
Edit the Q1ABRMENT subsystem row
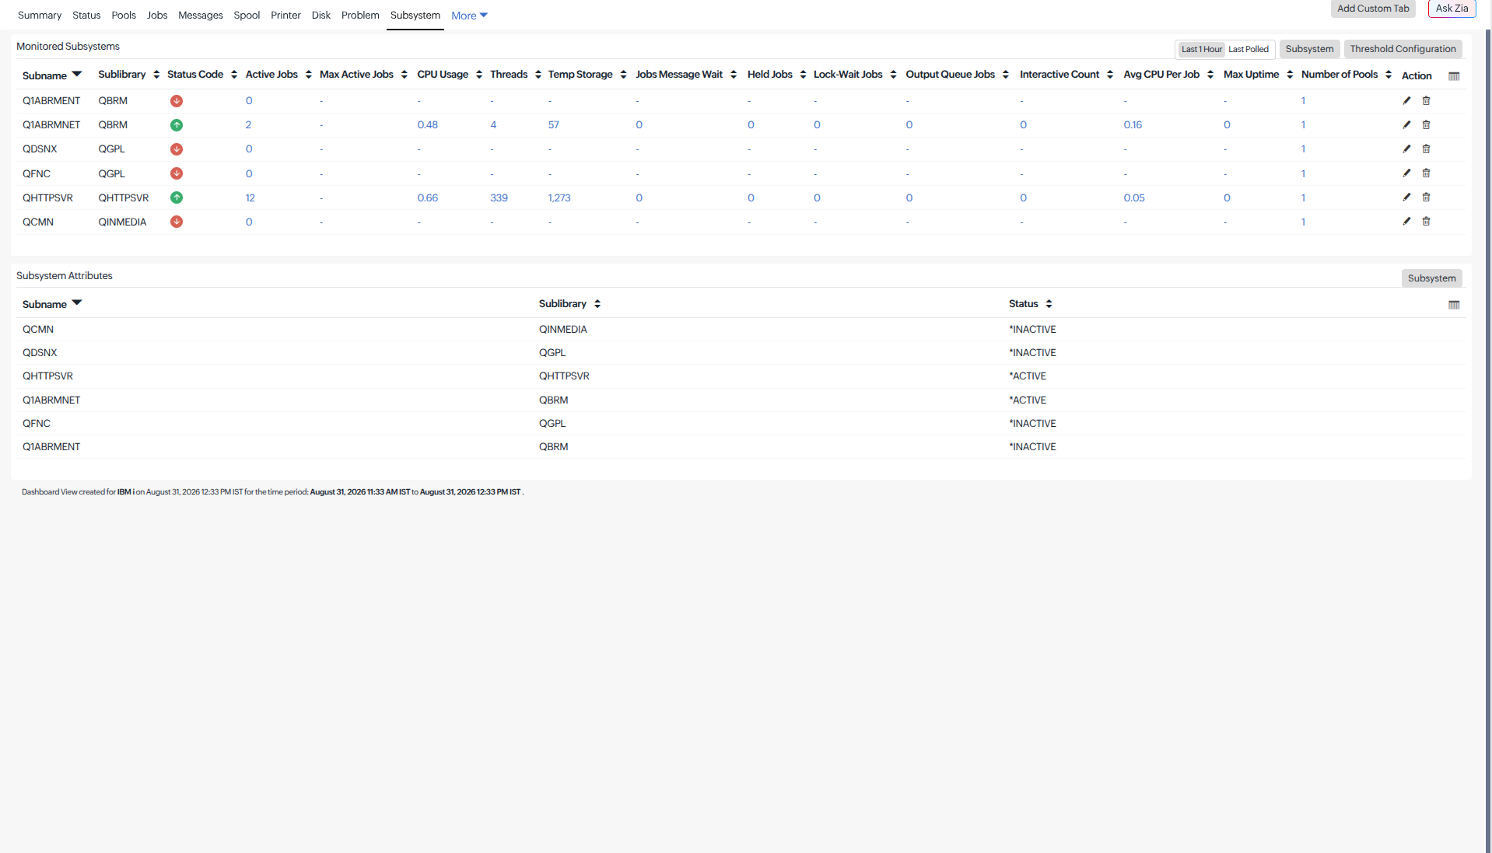pos(1406,100)
